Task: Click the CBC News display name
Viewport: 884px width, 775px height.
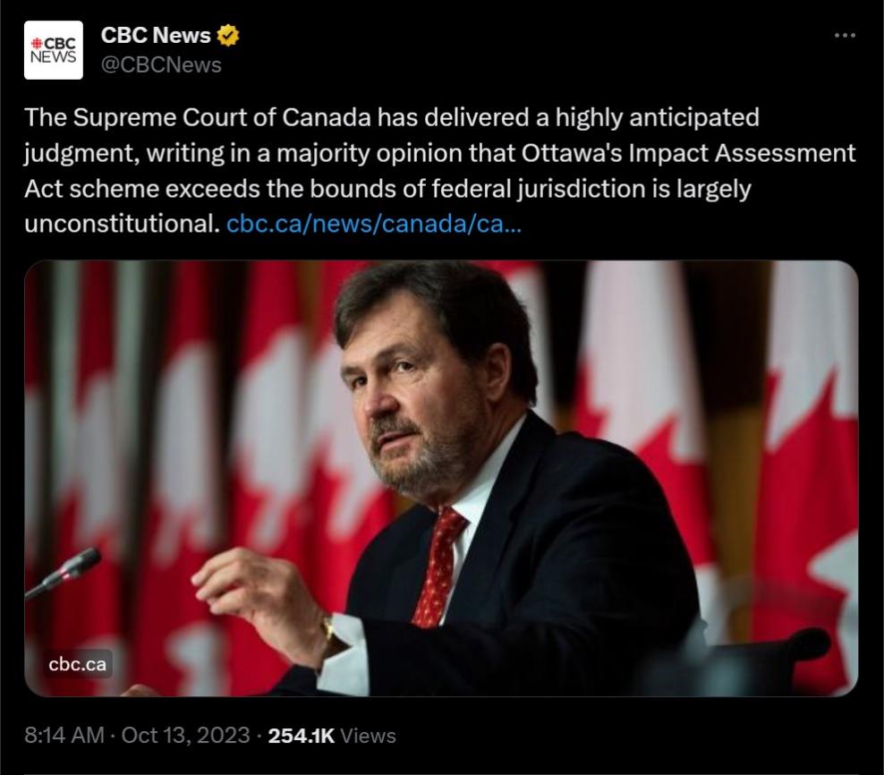Action: click(x=156, y=36)
